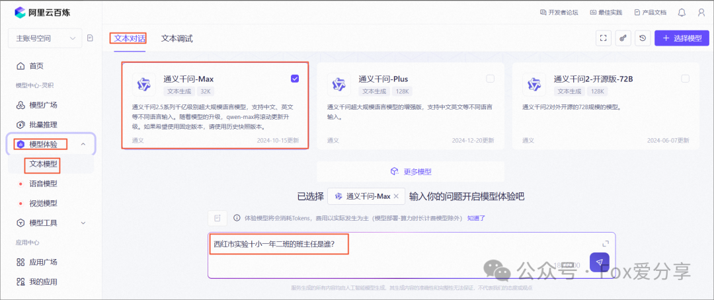This screenshot has width=714, height=300.
Task: Click the 通义千问-Plus model logo
Action: (x=338, y=84)
